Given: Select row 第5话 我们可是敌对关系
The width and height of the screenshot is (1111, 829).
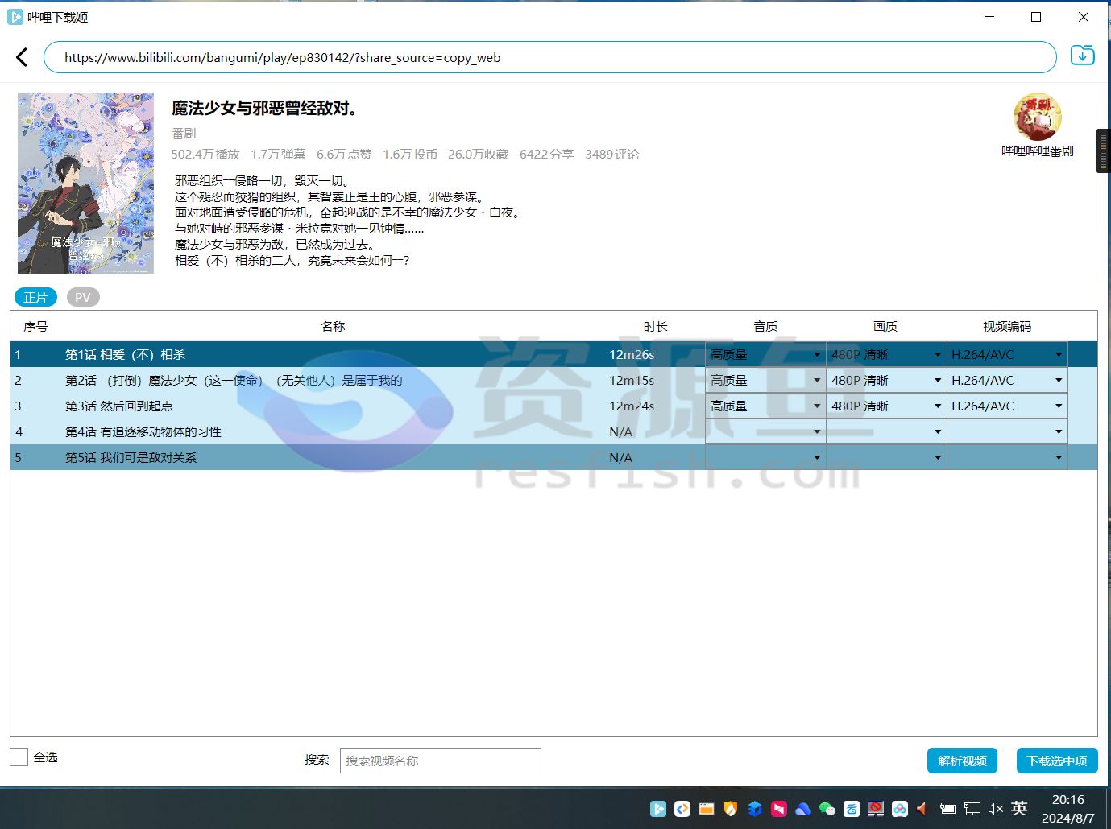Looking at the screenshot, I should [x=553, y=457].
